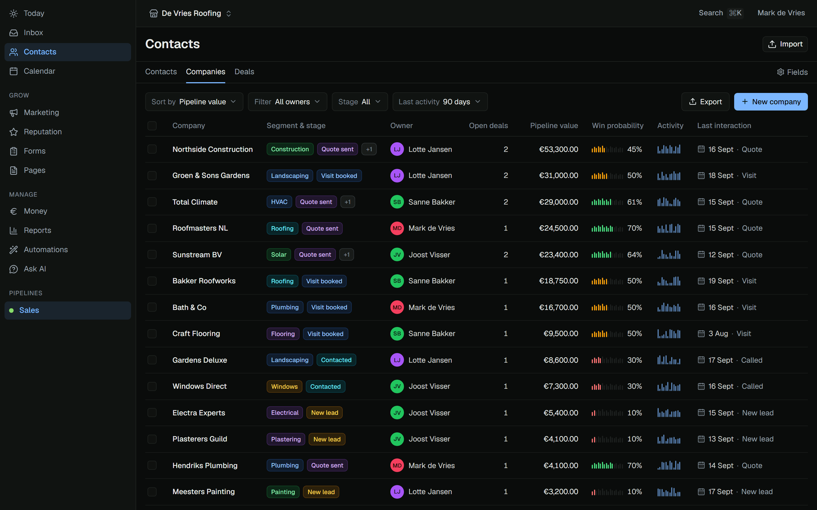Click the Calendar icon in sidebar

[14, 71]
